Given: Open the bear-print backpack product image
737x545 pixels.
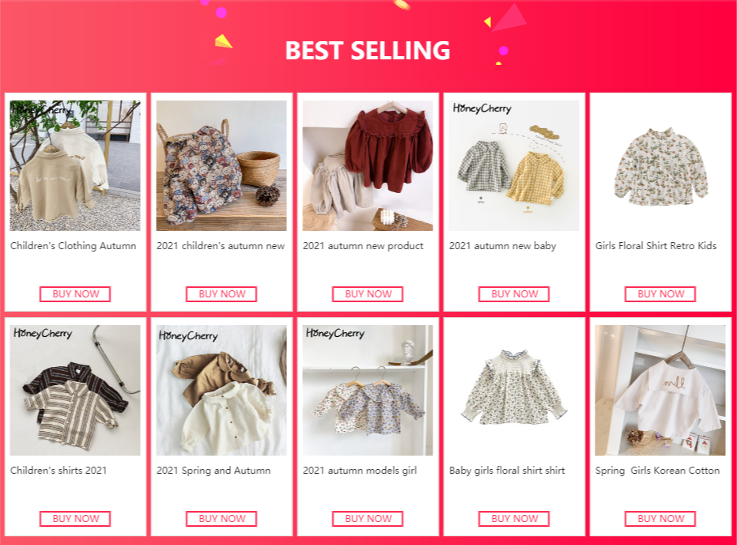Looking at the screenshot, I should [221, 165].
